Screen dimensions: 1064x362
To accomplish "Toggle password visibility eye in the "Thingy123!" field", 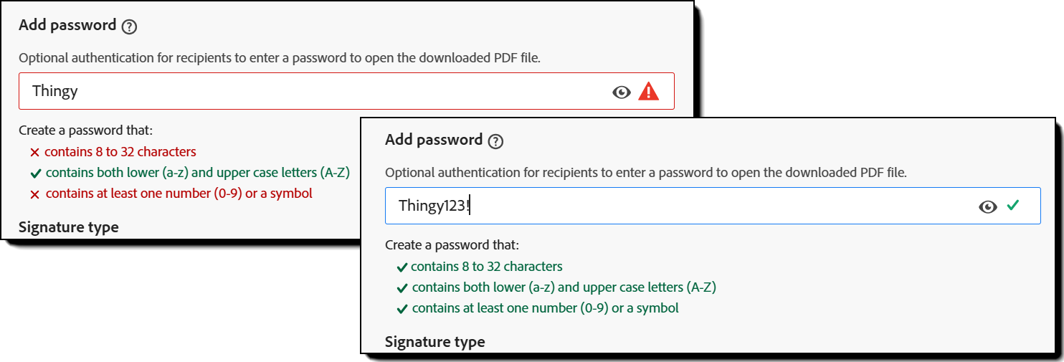I will click(x=988, y=206).
